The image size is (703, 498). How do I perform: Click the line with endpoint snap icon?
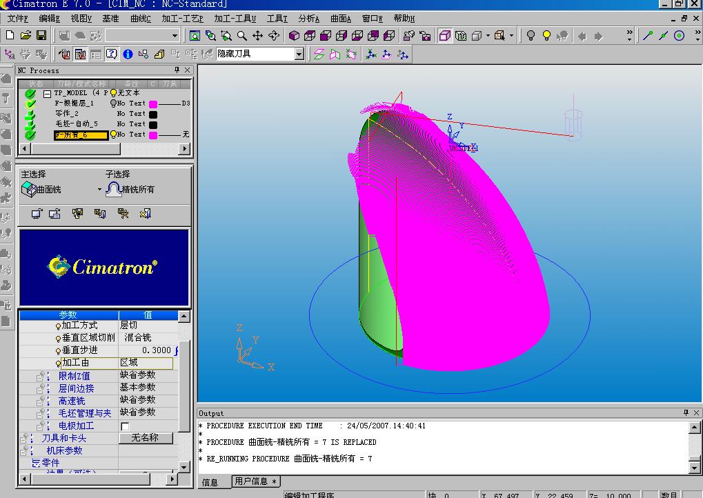(x=647, y=35)
